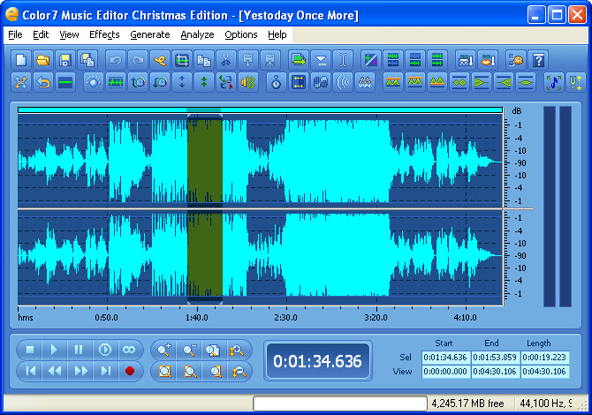Fast forward with the double right arrows

(x=80, y=371)
